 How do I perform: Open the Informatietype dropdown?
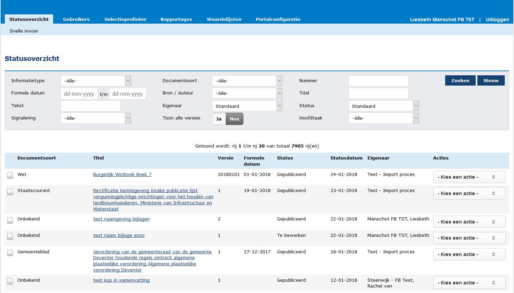(96, 81)
